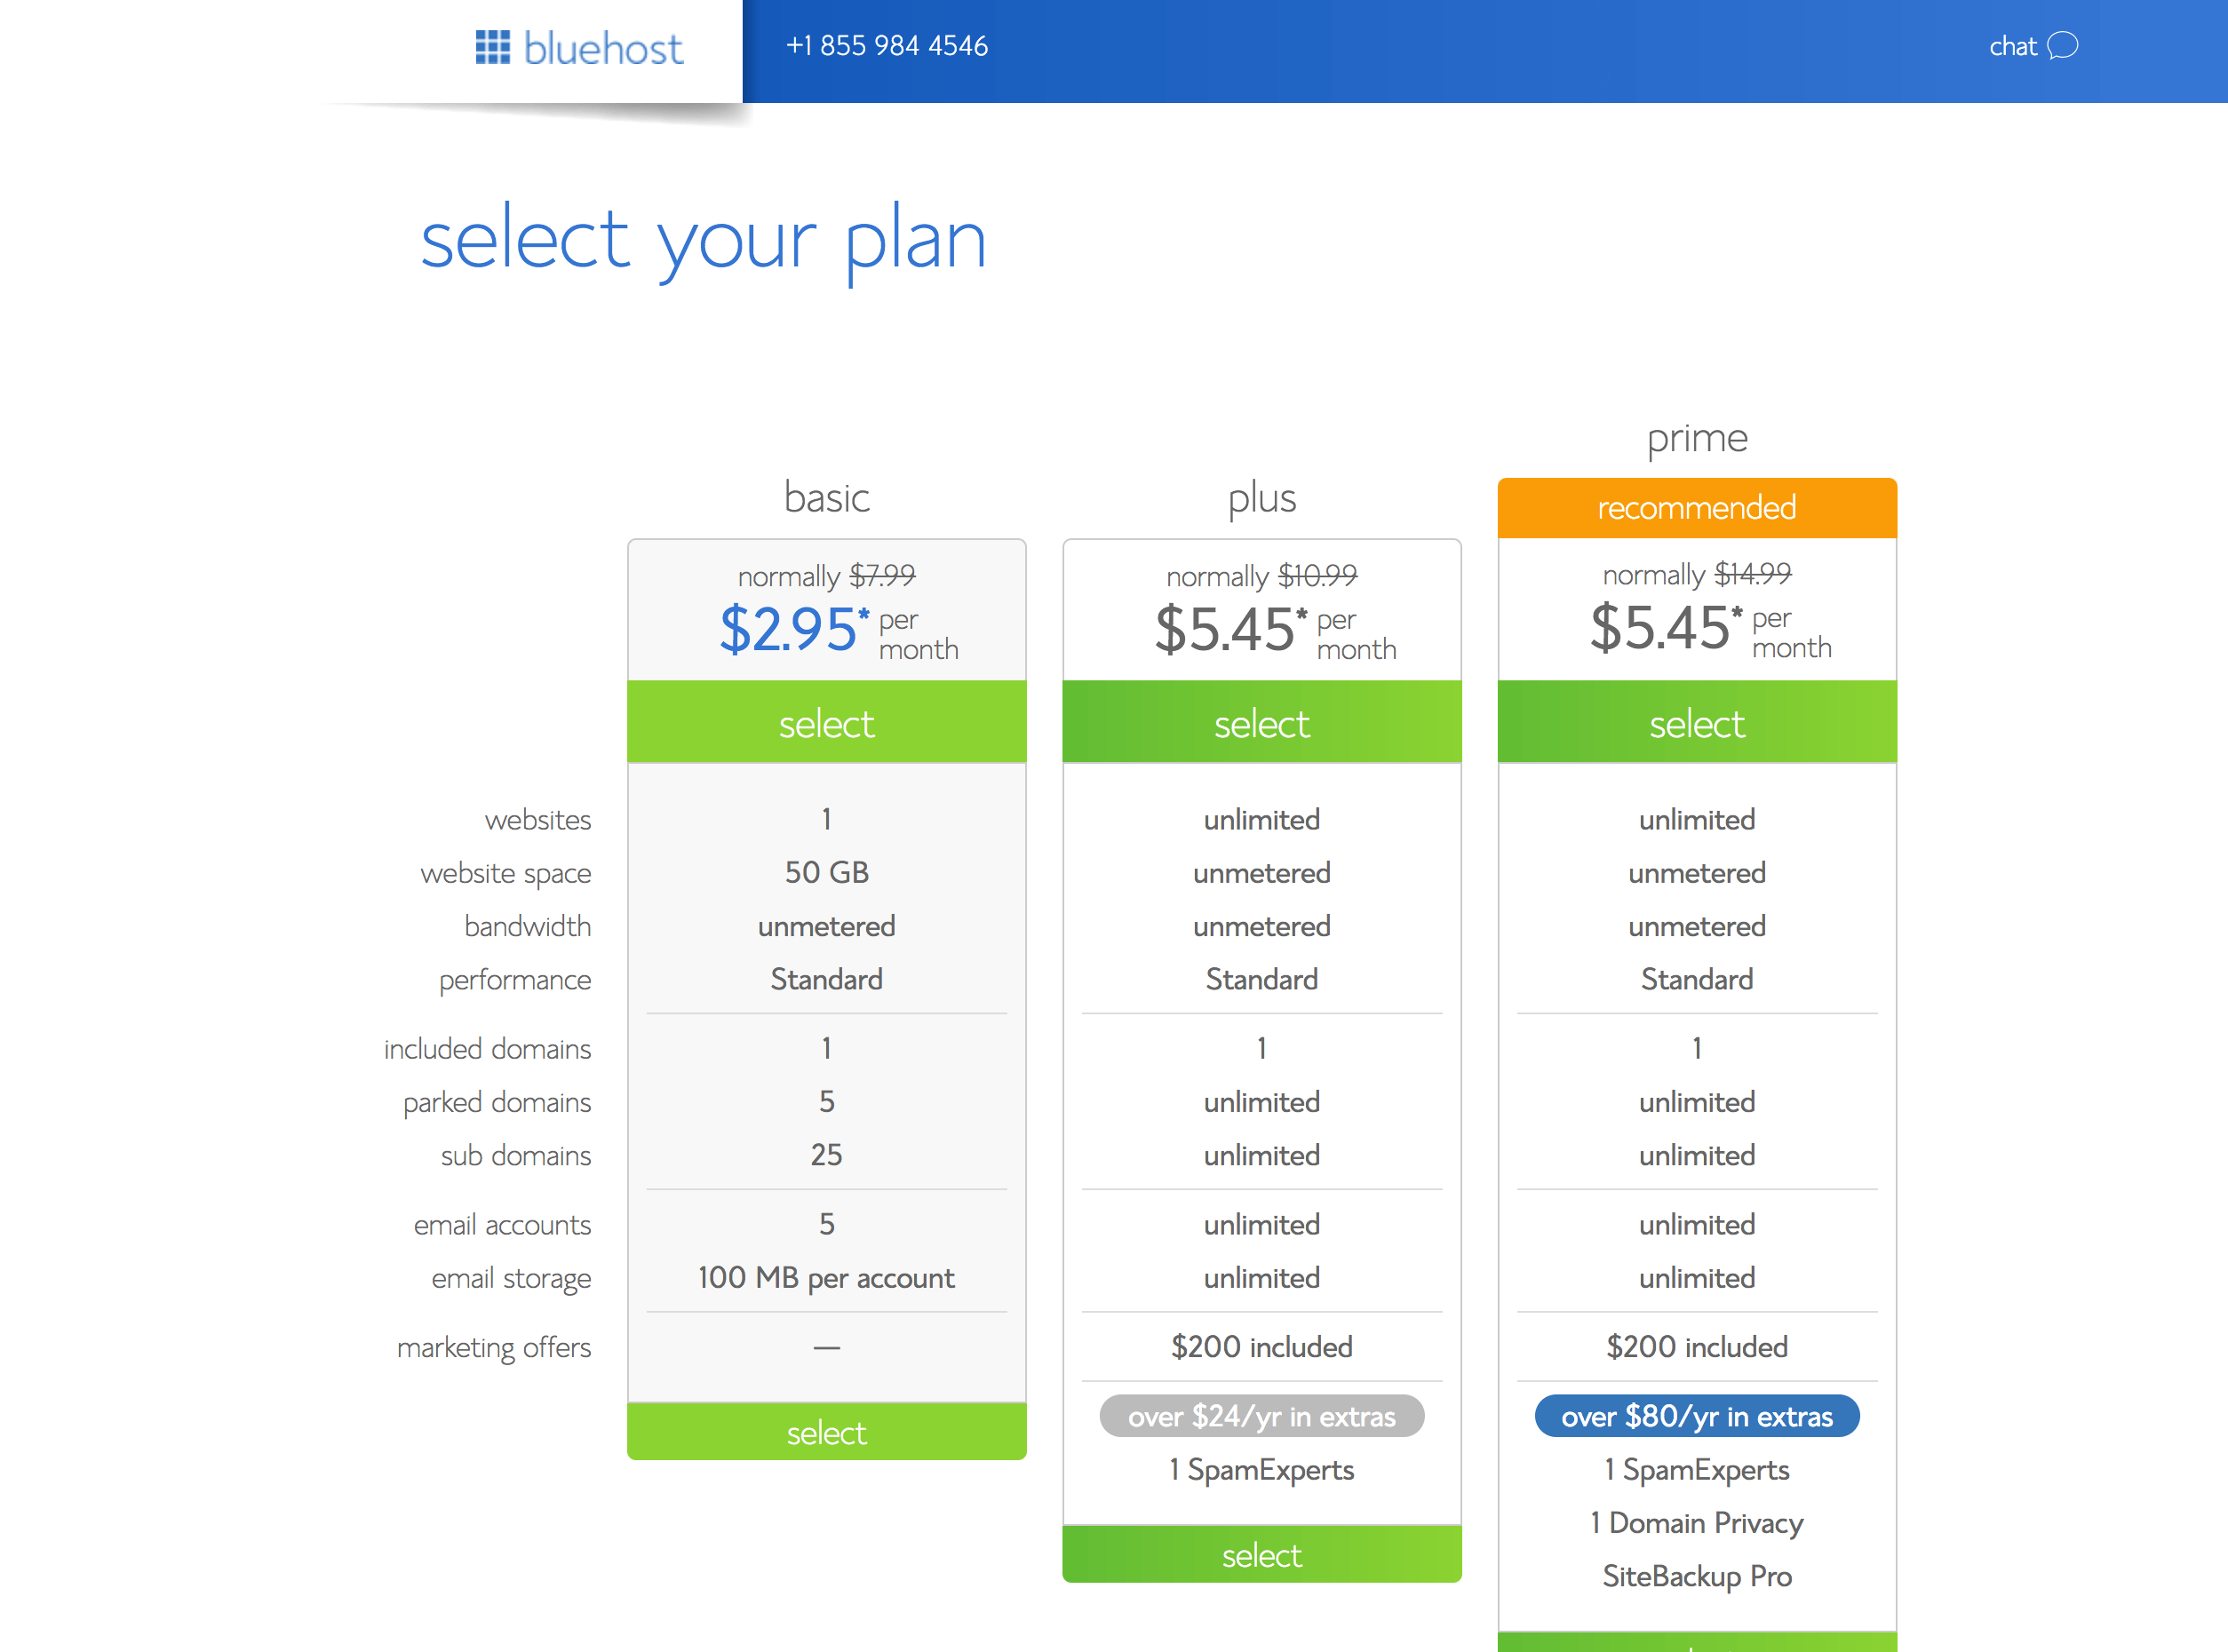Click the phone number +1 855 984 4546
Viewport: 2228px width, 1652px height.
click(887, 47)
